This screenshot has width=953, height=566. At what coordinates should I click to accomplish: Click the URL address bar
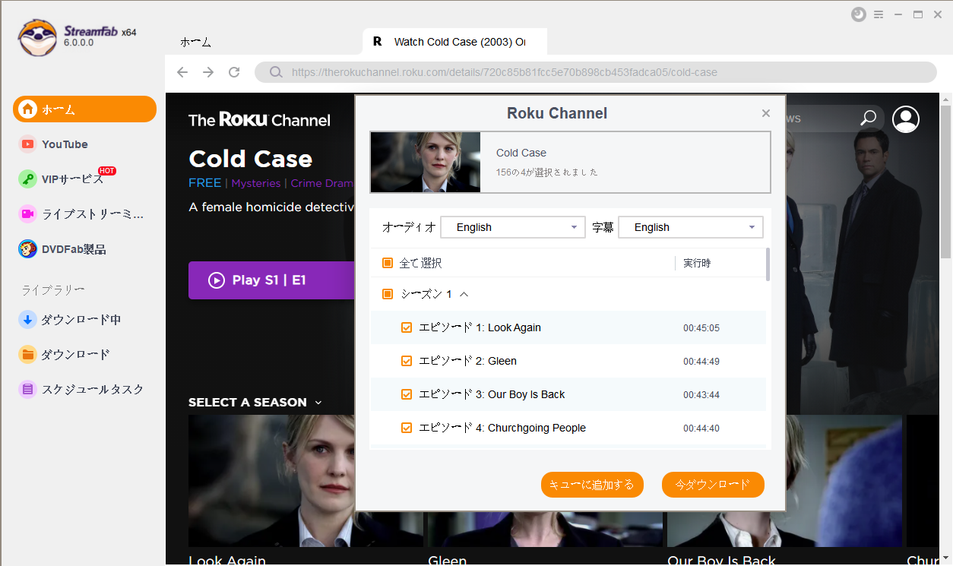point(595,72)
